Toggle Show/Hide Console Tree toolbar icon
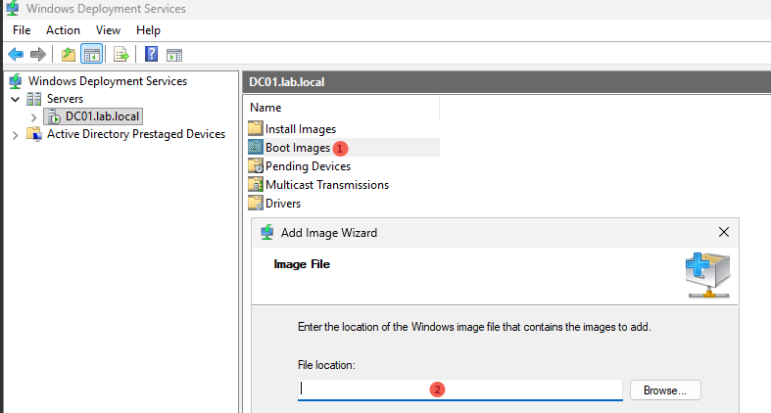 tap(91, 54)
